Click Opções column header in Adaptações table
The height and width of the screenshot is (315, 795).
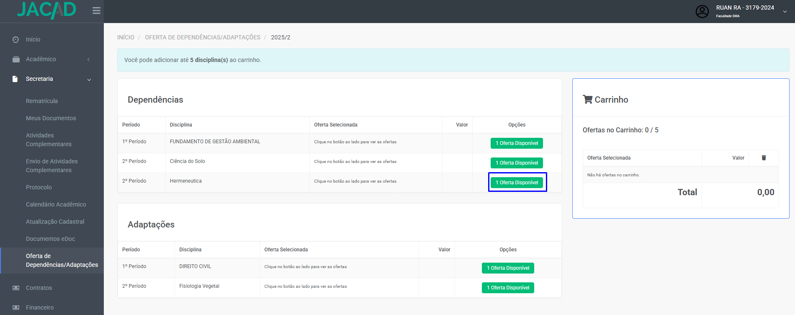coord(508,250)
